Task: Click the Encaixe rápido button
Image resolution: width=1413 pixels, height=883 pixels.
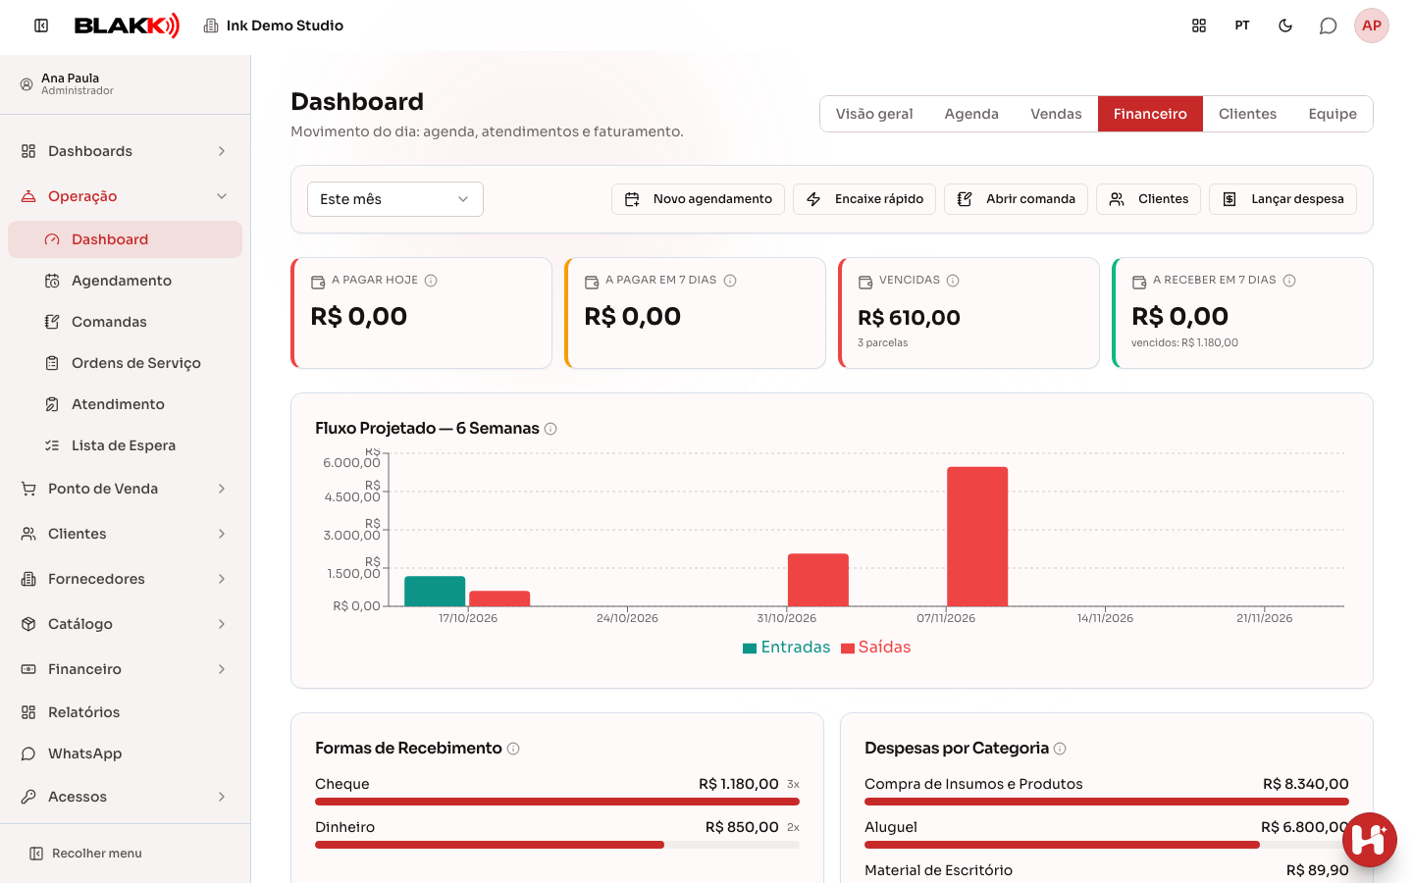Action: [864, 199]
